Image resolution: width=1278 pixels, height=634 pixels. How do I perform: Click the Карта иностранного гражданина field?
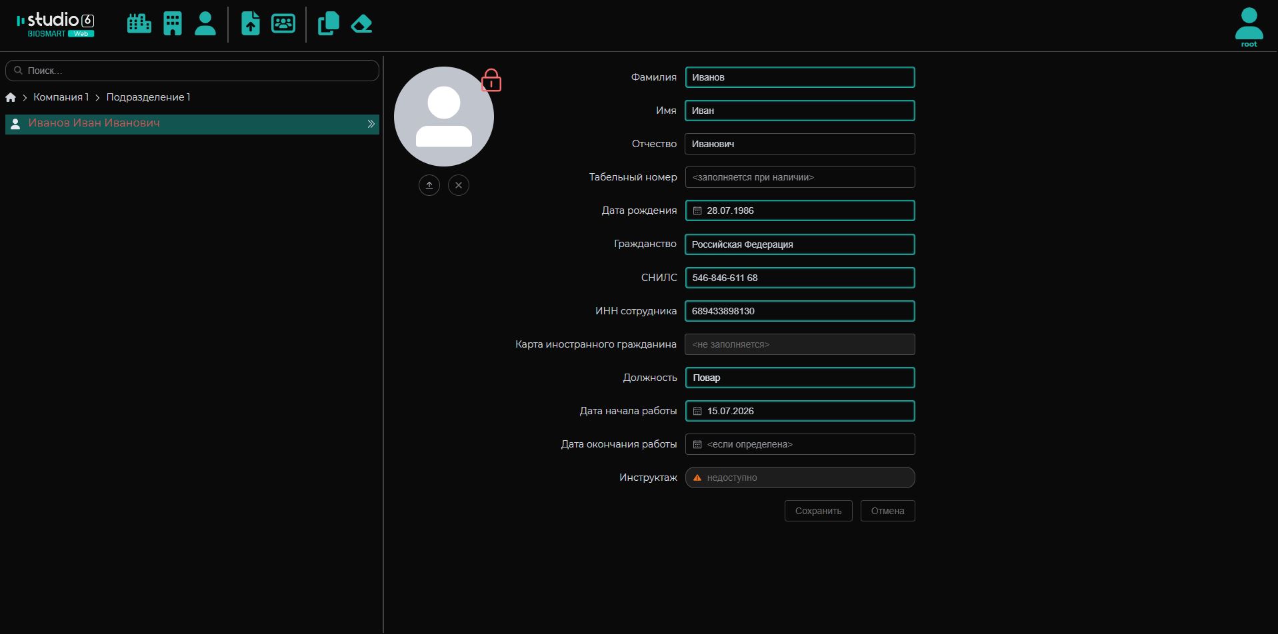point(800,344)
